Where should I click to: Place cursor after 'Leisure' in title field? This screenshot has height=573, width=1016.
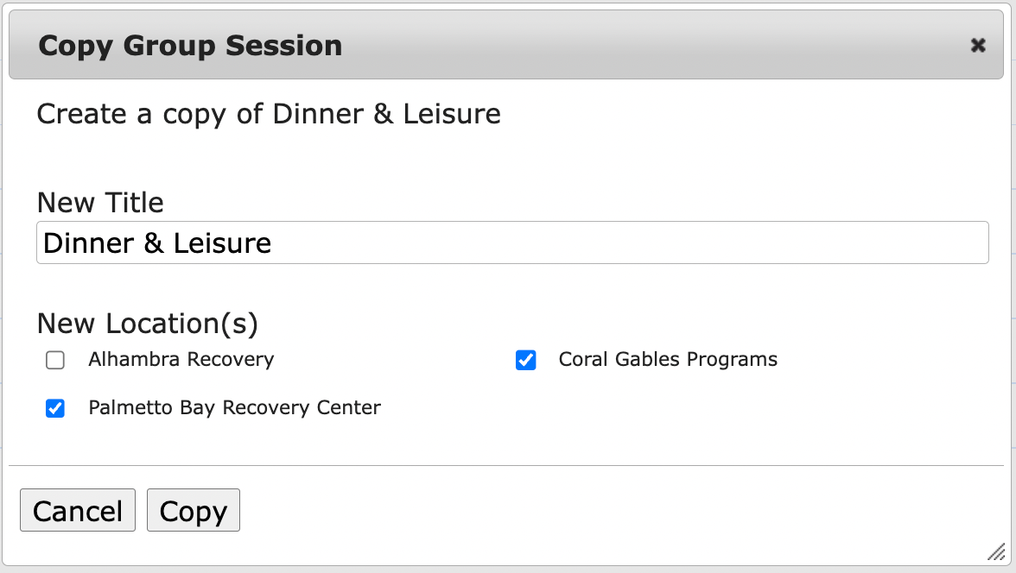(x=273, y=243)
